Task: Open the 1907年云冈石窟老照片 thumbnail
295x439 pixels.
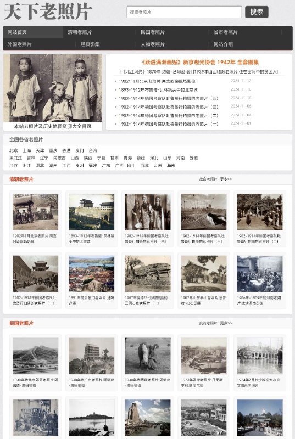Action: tap(148, 273)
